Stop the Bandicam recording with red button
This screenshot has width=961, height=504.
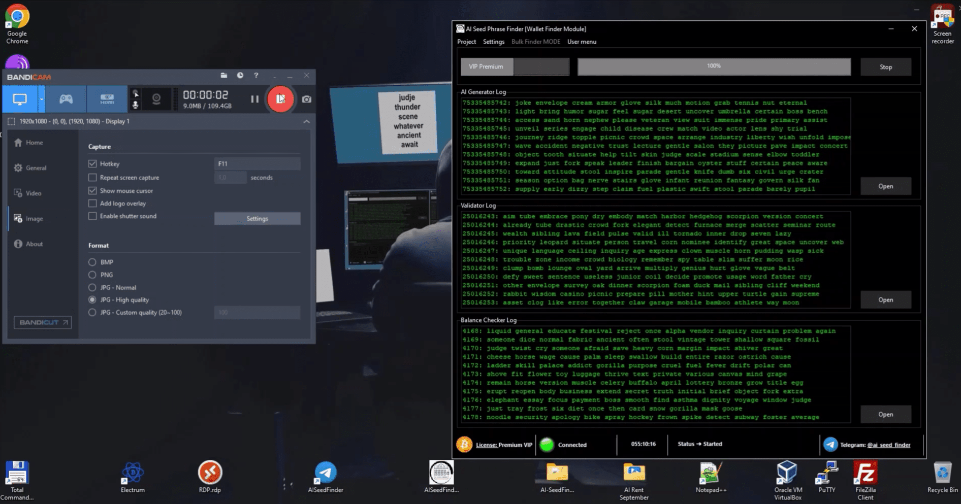point(280,99)
